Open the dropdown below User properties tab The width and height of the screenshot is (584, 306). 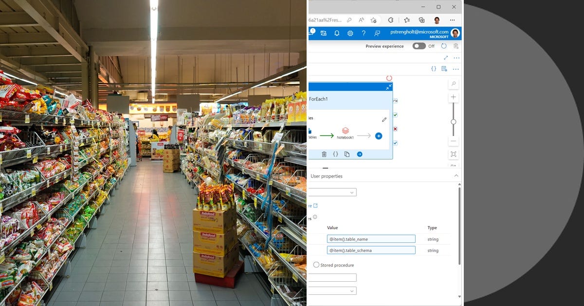coord(332,192)
